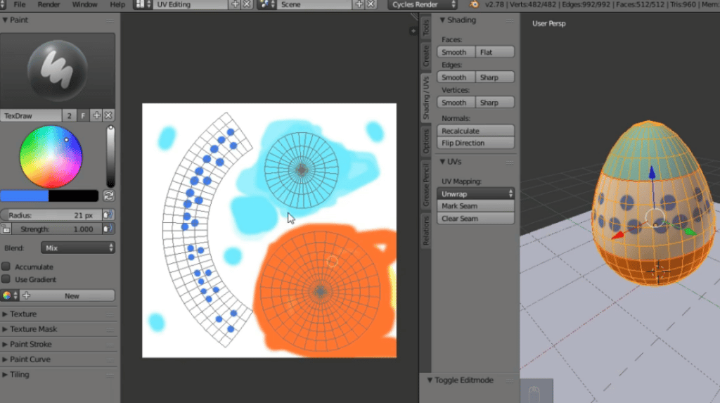The height and width of the screenshot is (403, 720).
Task: Add a new screen layout with plus icon
Action: pos(235,5)
